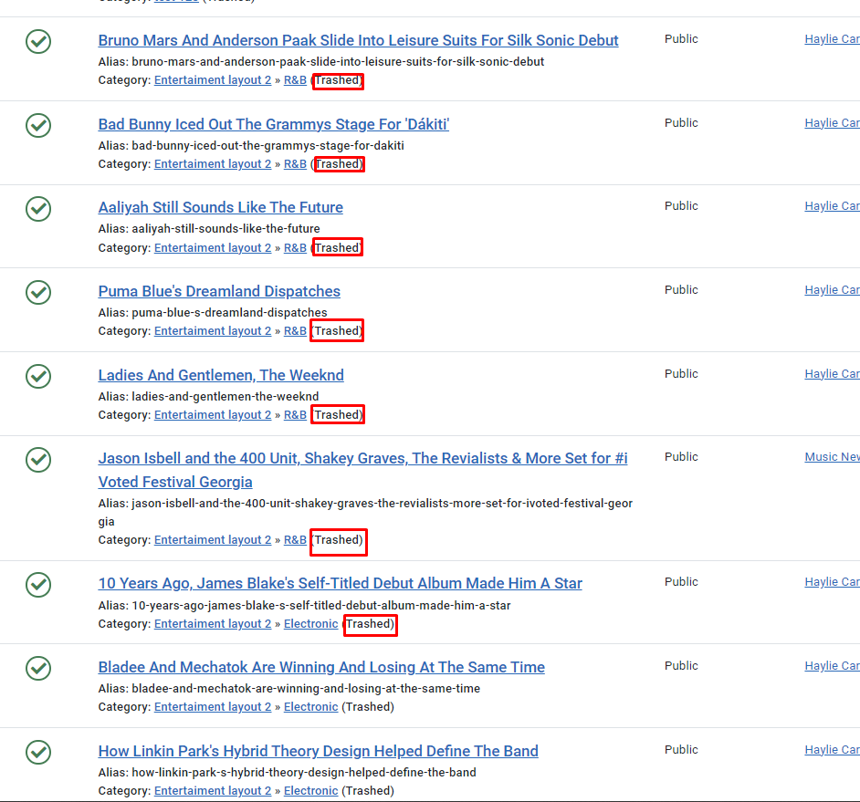The width and height of the screenshot is (860, 802).
Task: Click Public access label in Jason Isbell row
Action: coord(681,456)
